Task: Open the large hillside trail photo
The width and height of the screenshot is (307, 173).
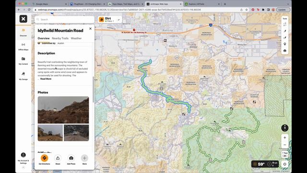Action: 63,110
